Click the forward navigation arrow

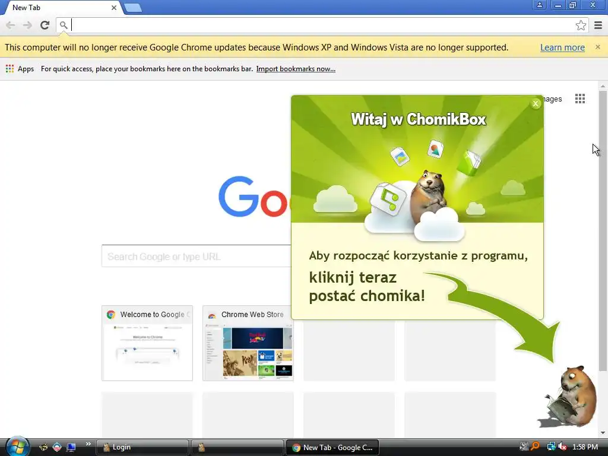tap(27, 25)
